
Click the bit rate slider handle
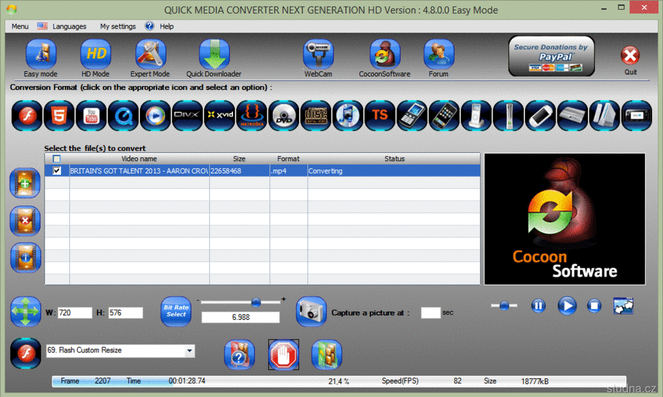coord(256,302)
